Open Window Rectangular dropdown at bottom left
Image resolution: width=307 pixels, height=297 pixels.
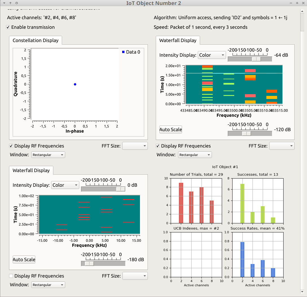pyautogui.click(x=48, y=285)
